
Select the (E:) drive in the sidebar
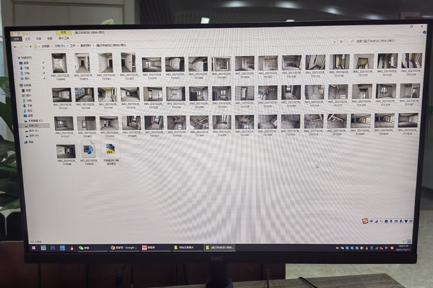[32, 131]
